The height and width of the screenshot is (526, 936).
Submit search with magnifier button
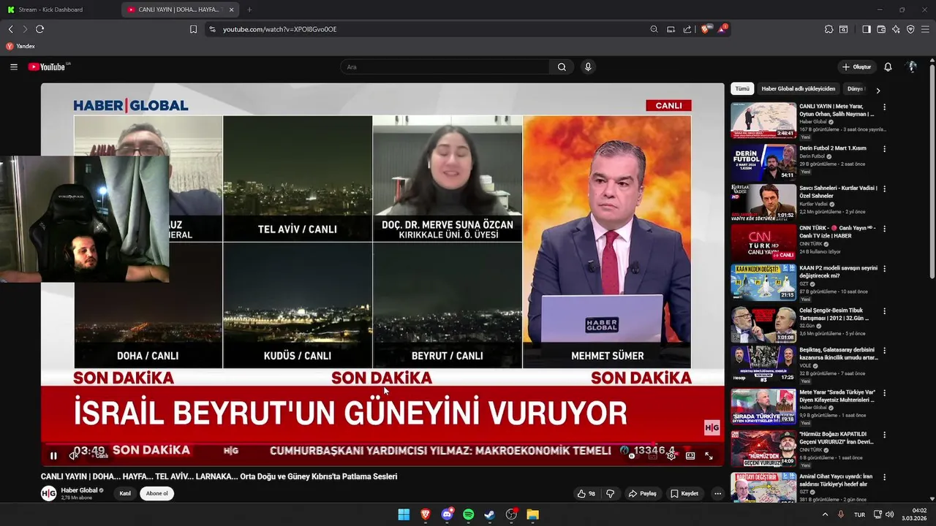coord(562,66)
